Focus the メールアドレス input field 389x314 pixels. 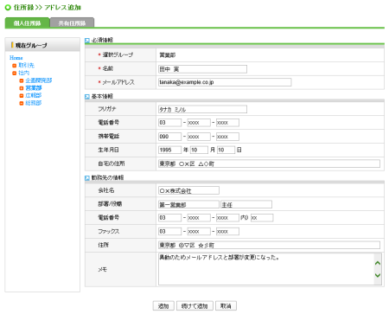[x=225, y=82]
